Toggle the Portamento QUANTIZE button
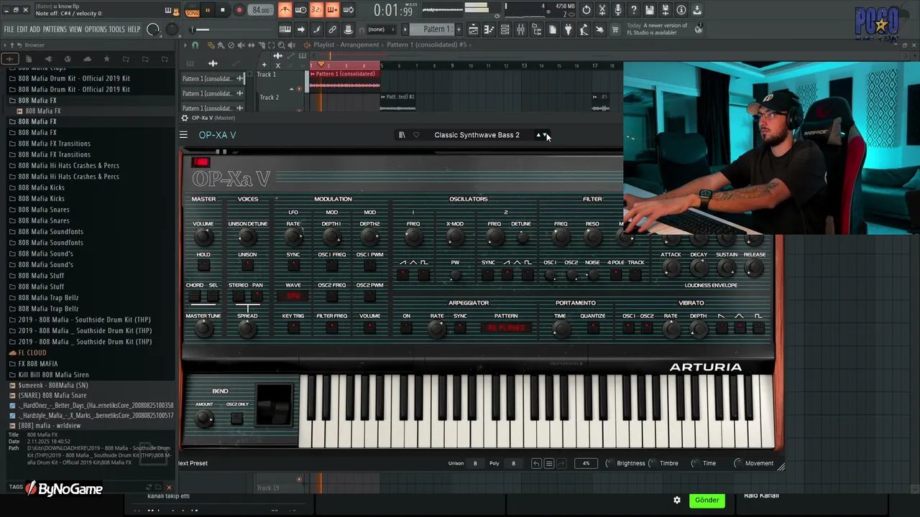Viewport: 920px width, 517px height. point(593,327)
